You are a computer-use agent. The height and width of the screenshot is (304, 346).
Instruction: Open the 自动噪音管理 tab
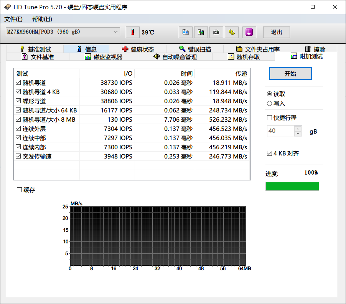tap(175, 57)
